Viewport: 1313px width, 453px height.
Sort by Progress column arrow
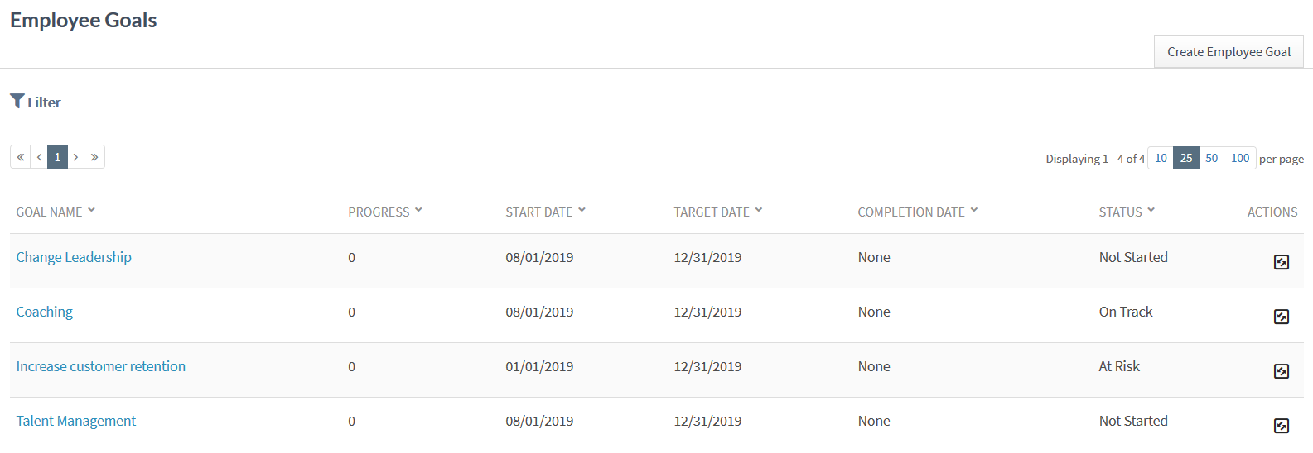(418, 210)
